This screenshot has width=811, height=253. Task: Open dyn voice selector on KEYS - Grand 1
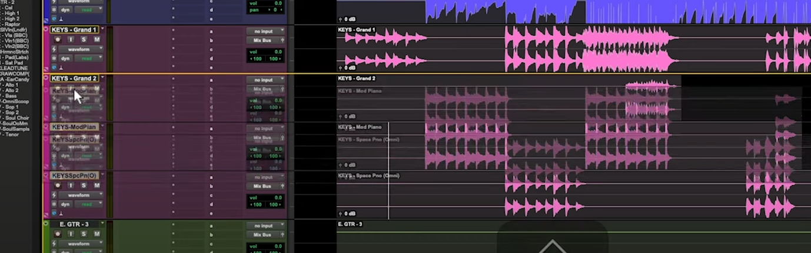(65, 59)
